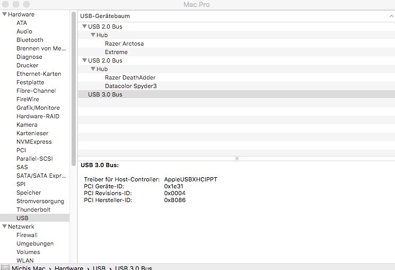Open Diagnose in the sidebar
The image size is (395, 270).
coord(29,57)
